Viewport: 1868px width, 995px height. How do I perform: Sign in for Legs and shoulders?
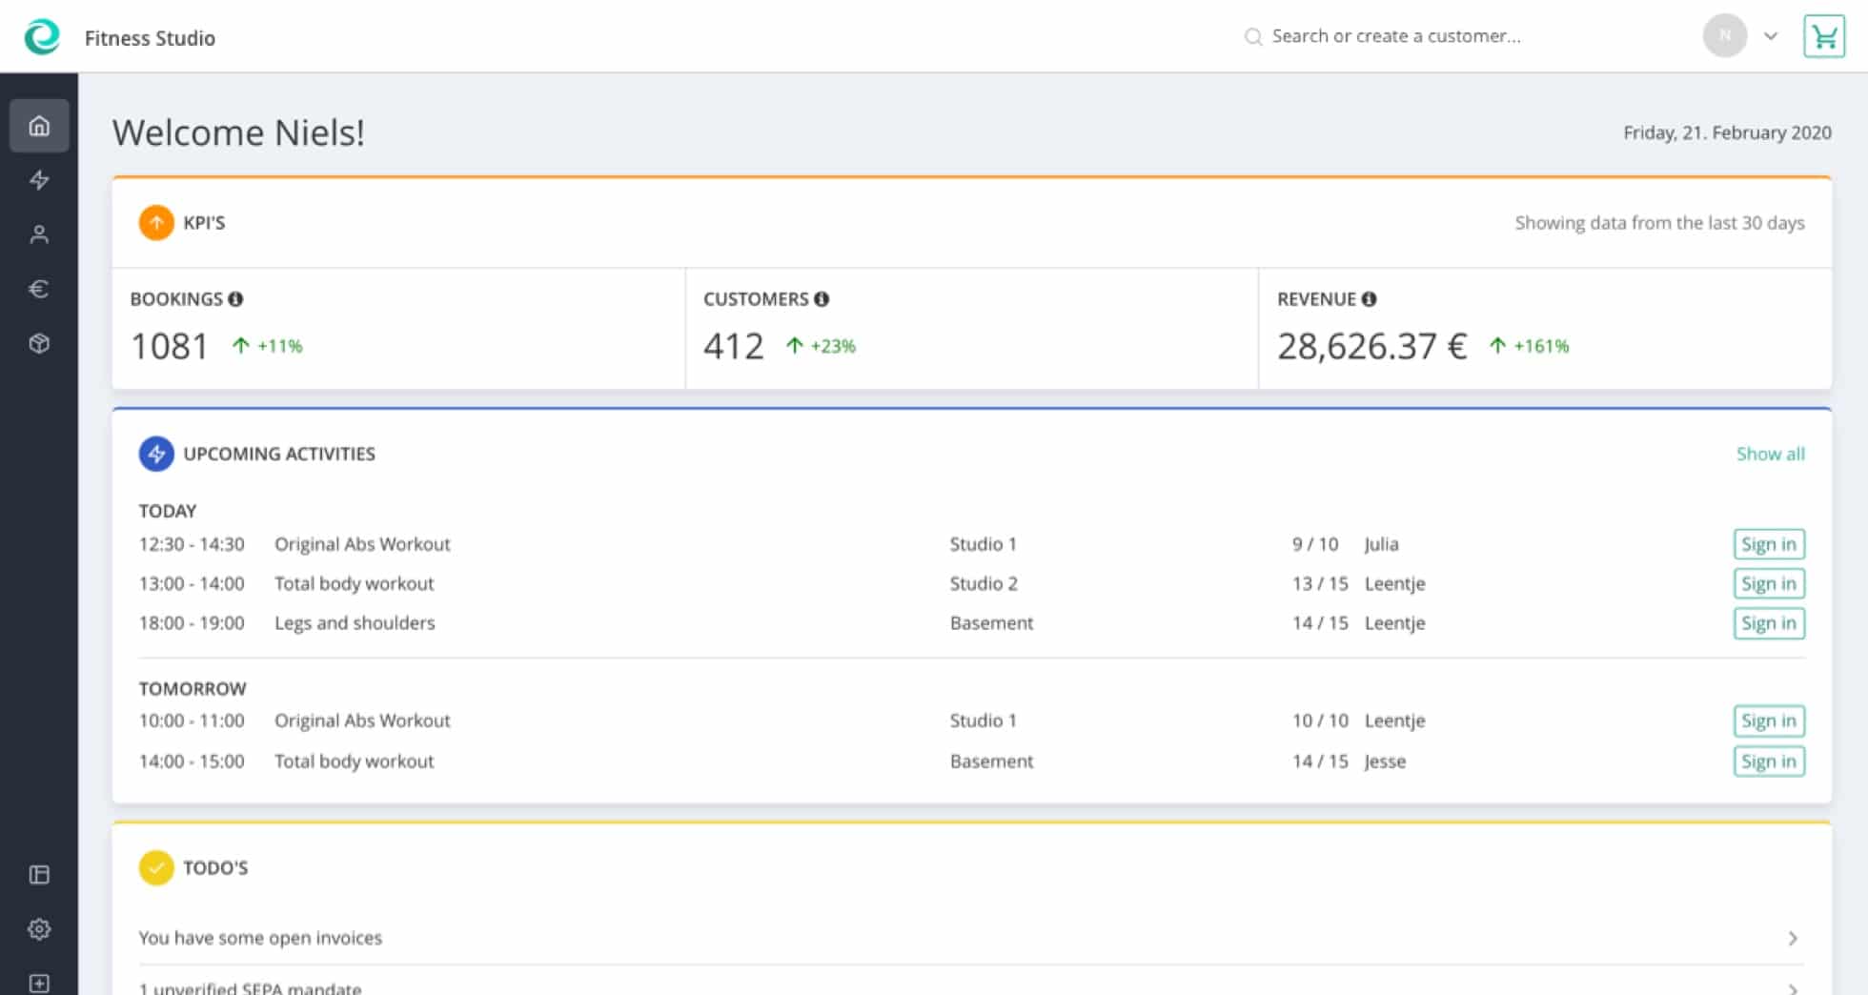tap(1769, 623)
